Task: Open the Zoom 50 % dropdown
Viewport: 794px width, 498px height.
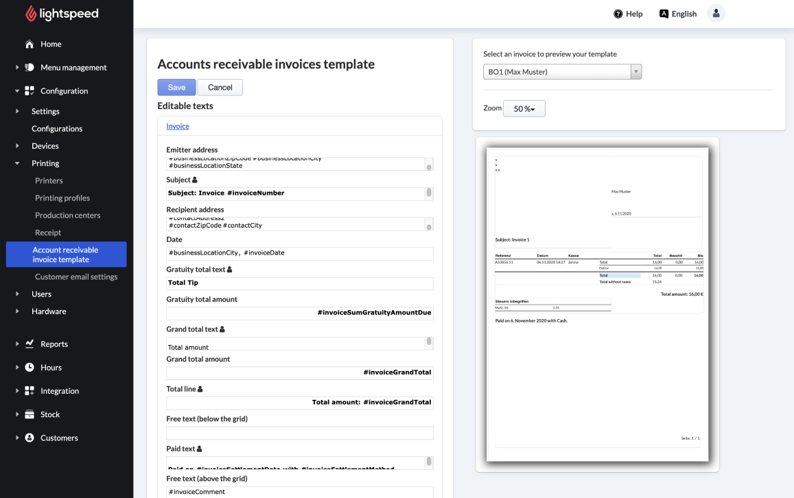Action: pyautogui.click(x=524, y=108)
